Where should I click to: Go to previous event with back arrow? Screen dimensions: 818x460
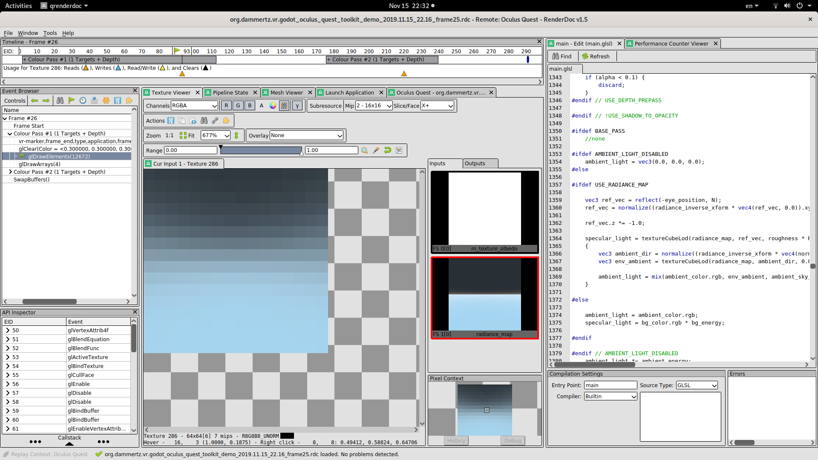point(35,101)
